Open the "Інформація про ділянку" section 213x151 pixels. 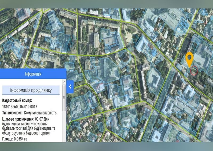click(x=31, y=90)
